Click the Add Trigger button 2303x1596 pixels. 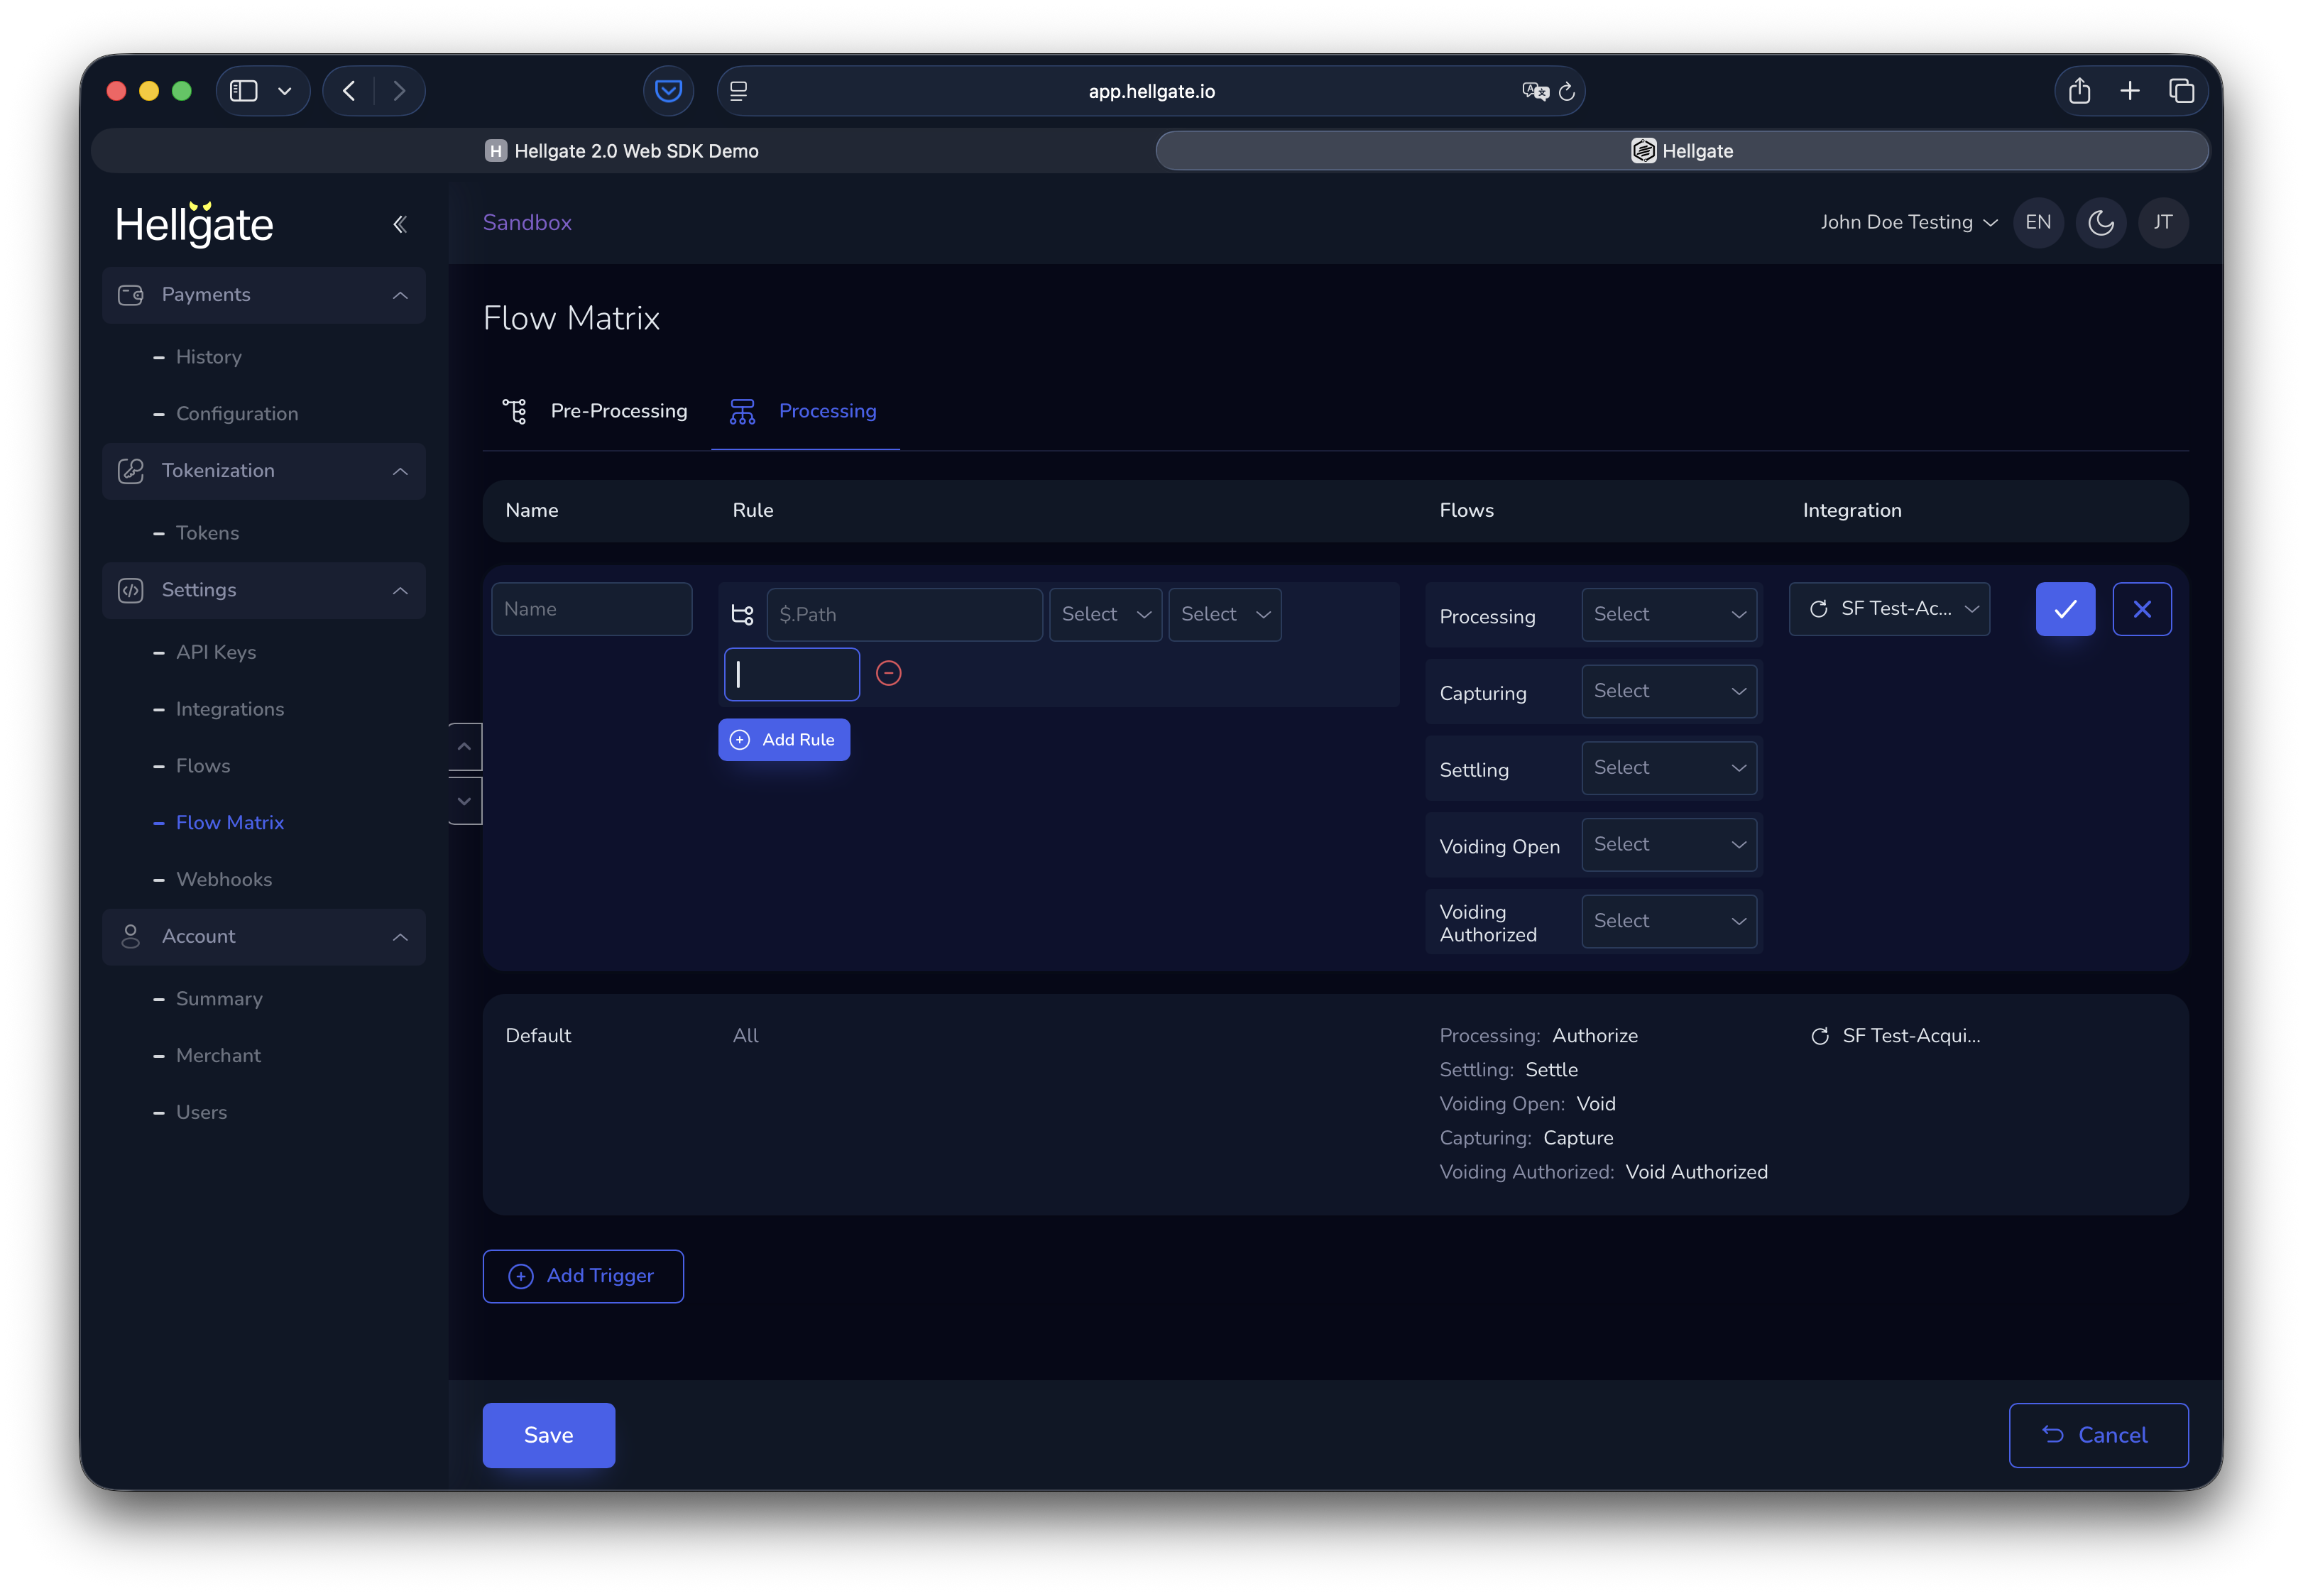click(583, 1276)
